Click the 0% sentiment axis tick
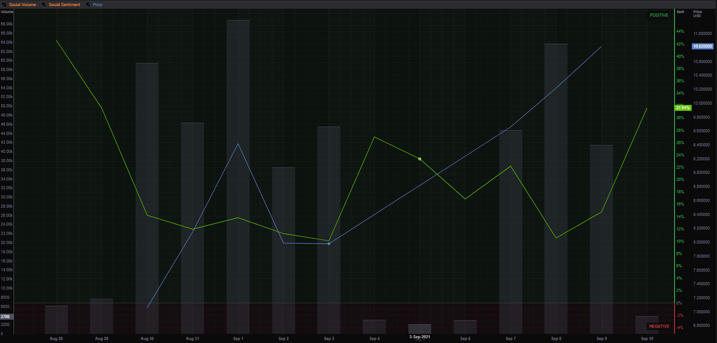The image size is (717, 343). point(679,303)
